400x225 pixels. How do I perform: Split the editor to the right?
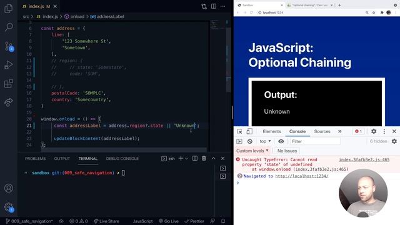pyautogui.click(x=214, y=6)
